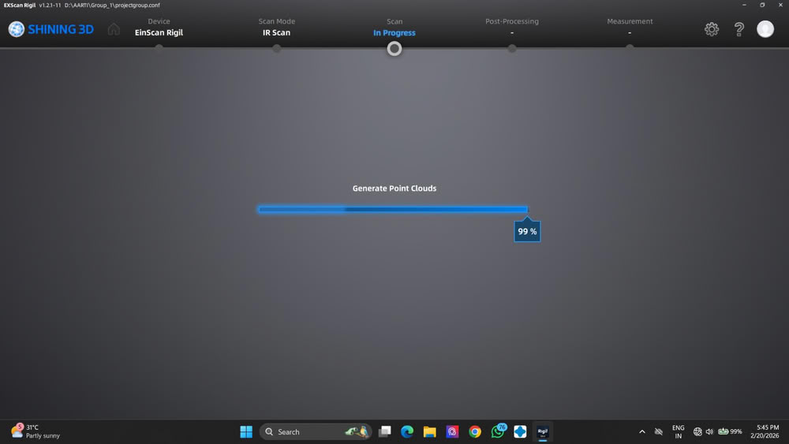The width and height of the screenshot is (789, 444).
Task: Select the Scan Mode workflow step
Action: [276, 27]
